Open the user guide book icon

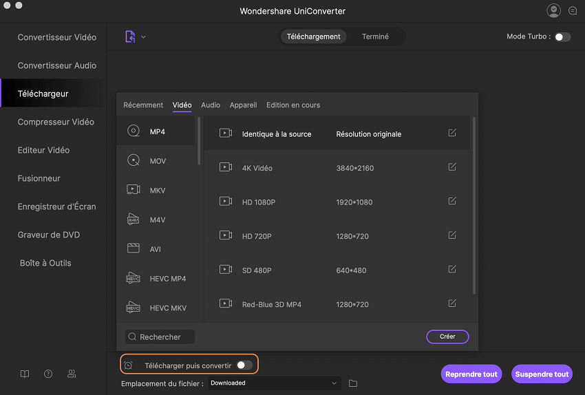[25, 374]
